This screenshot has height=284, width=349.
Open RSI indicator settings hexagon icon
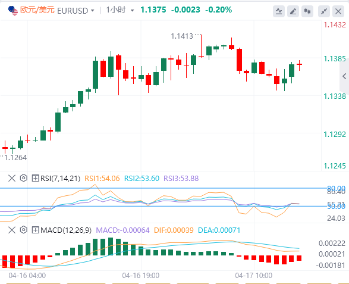[23, 178]
